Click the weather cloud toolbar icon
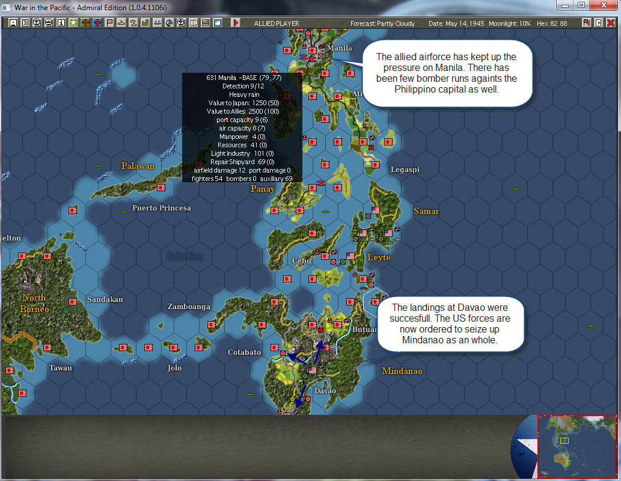Viewport: 621px width, 481px height. [x=218, y=23]
